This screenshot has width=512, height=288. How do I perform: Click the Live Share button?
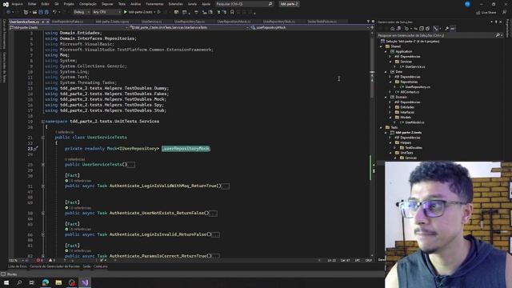pos(486,13)
